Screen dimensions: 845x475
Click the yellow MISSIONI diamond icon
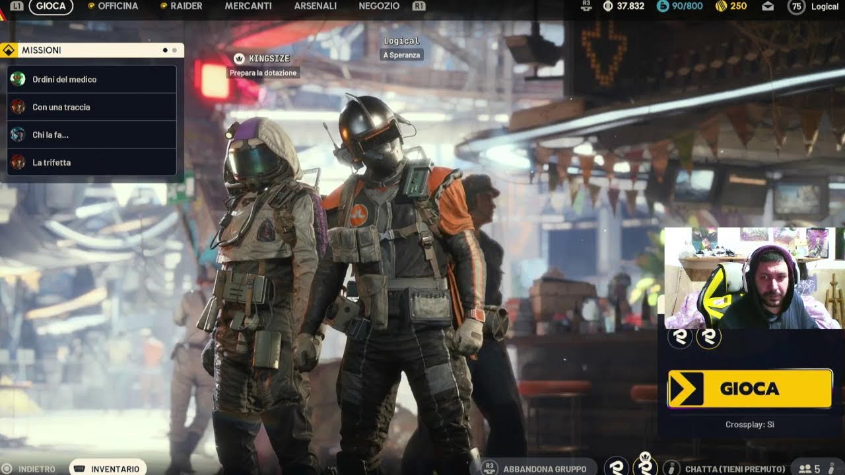point(9,50)
